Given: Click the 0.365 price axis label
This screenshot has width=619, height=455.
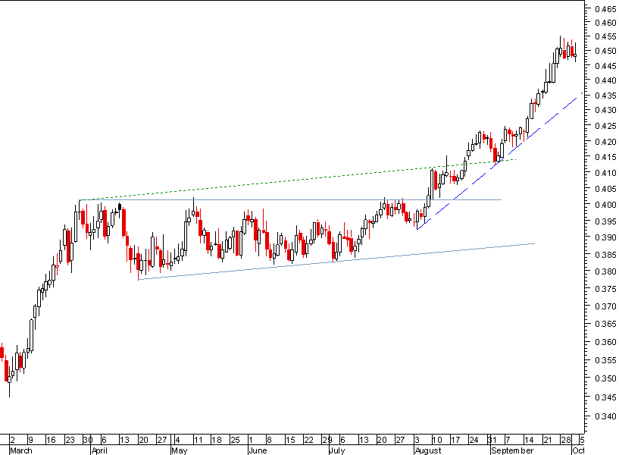Looking at the screenshot, I should coord(605,324).
